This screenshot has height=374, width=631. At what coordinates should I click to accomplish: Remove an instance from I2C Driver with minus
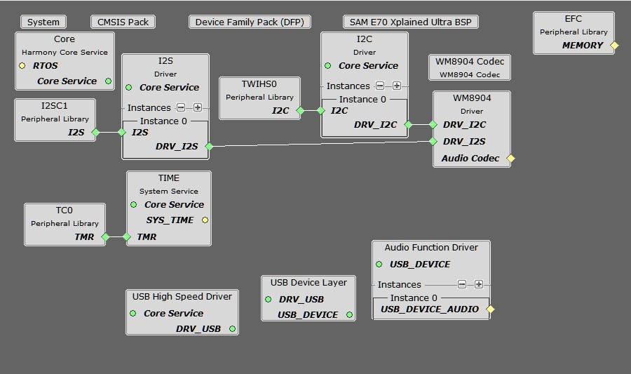tap(380, 86)
